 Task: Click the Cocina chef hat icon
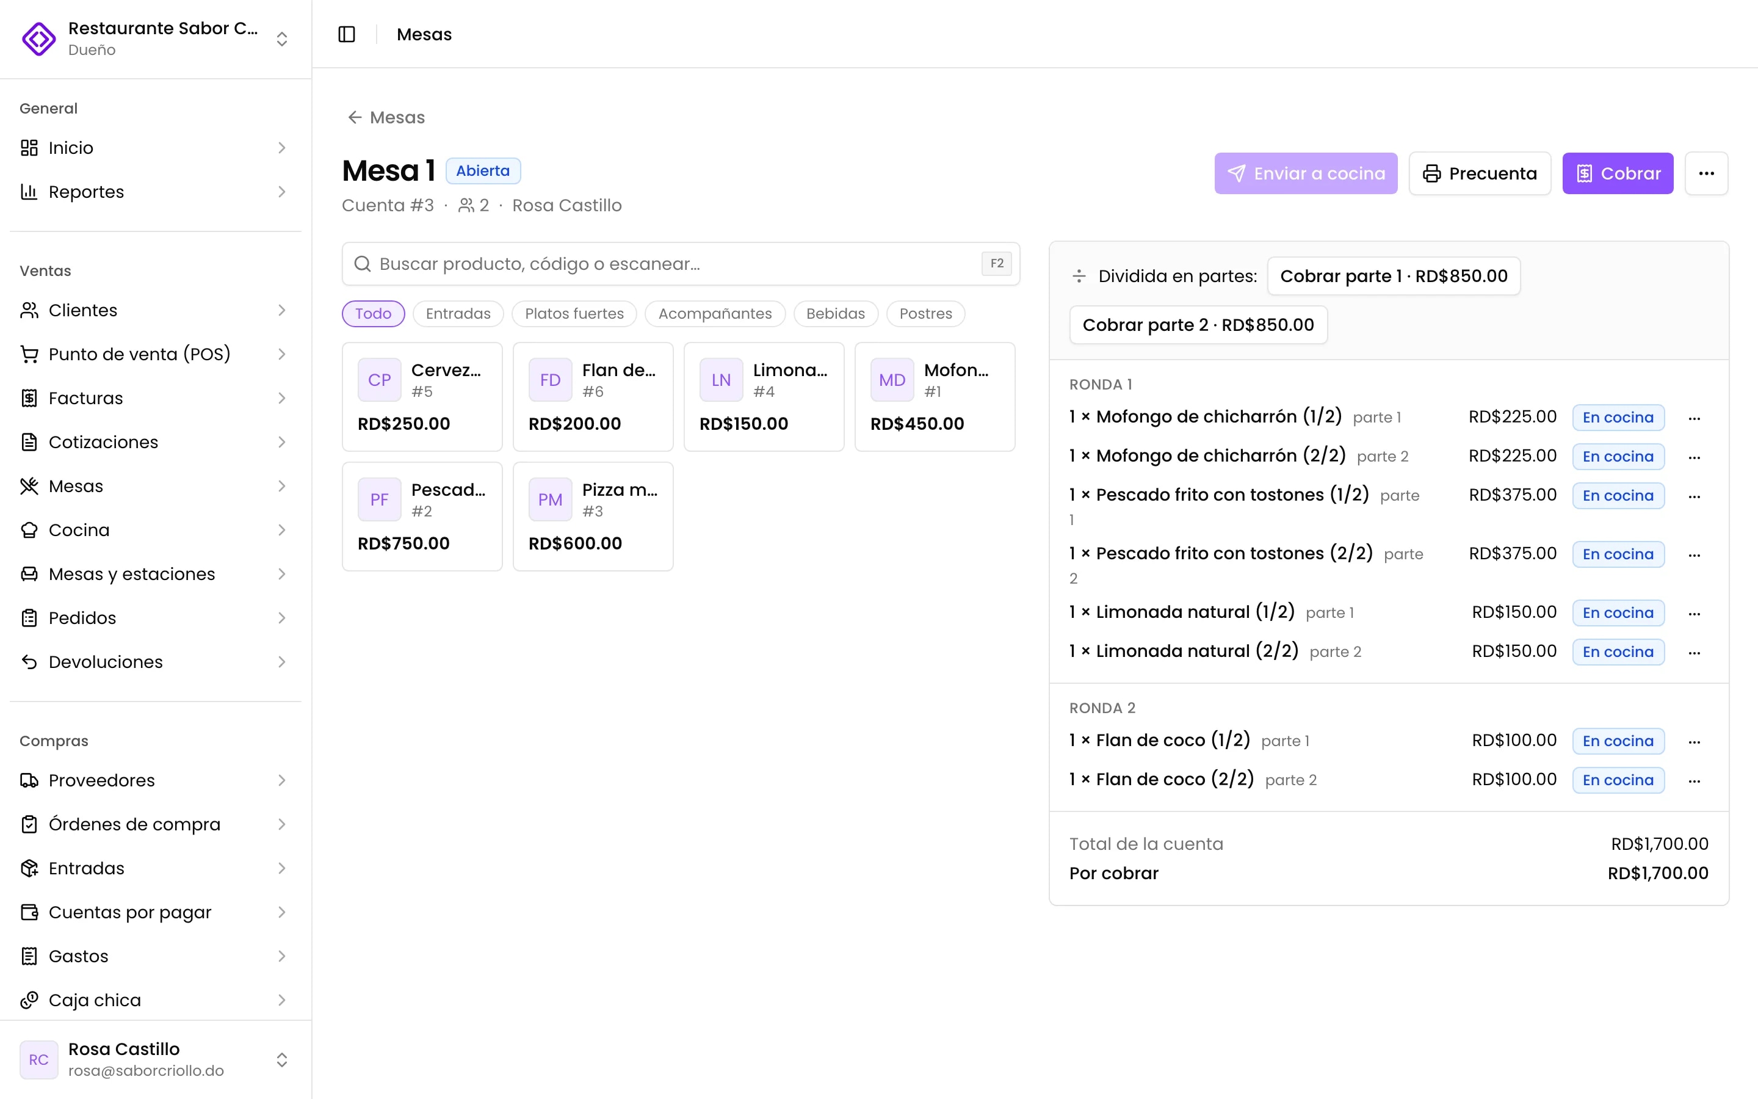(x=29, y=530)
